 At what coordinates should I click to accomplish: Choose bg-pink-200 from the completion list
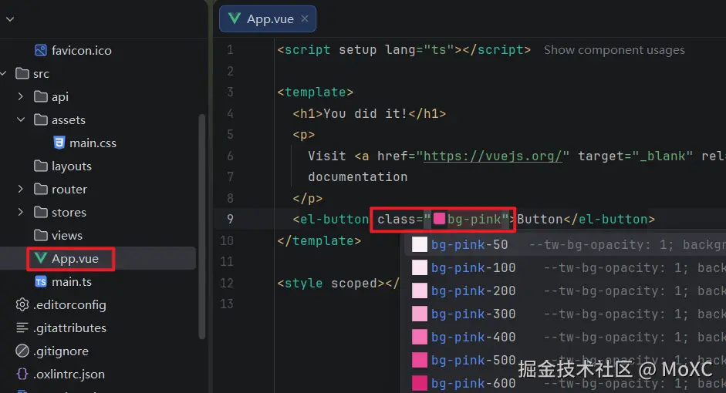pyautogui.click(x=565, y=291)
